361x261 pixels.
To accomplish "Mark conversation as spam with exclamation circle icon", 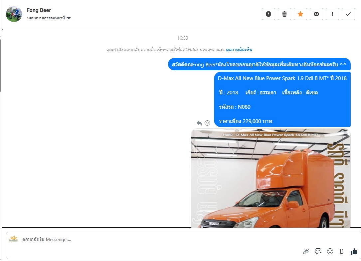I will (x=269, y=14).
